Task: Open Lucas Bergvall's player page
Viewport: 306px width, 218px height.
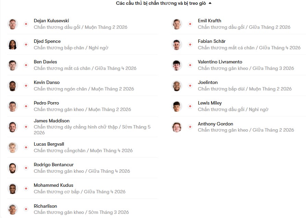Action: pos(49,144)
